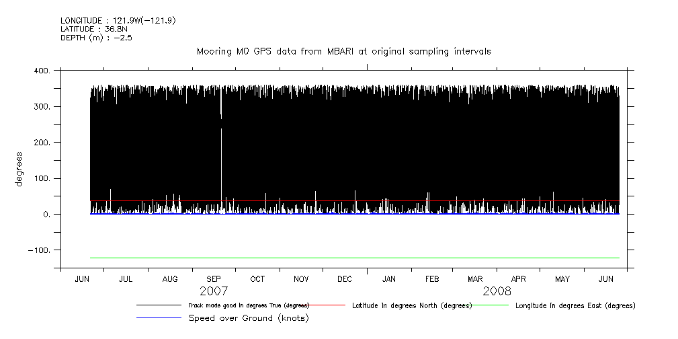
Task: Click the 200 tick label on y-axis
Action: pos(41,143)
